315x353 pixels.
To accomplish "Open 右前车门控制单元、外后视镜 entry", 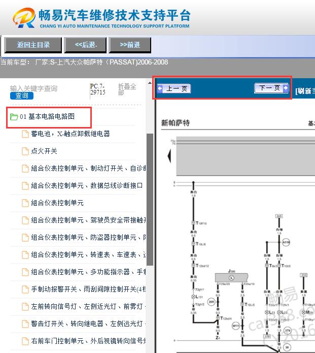I will [88, 341].
